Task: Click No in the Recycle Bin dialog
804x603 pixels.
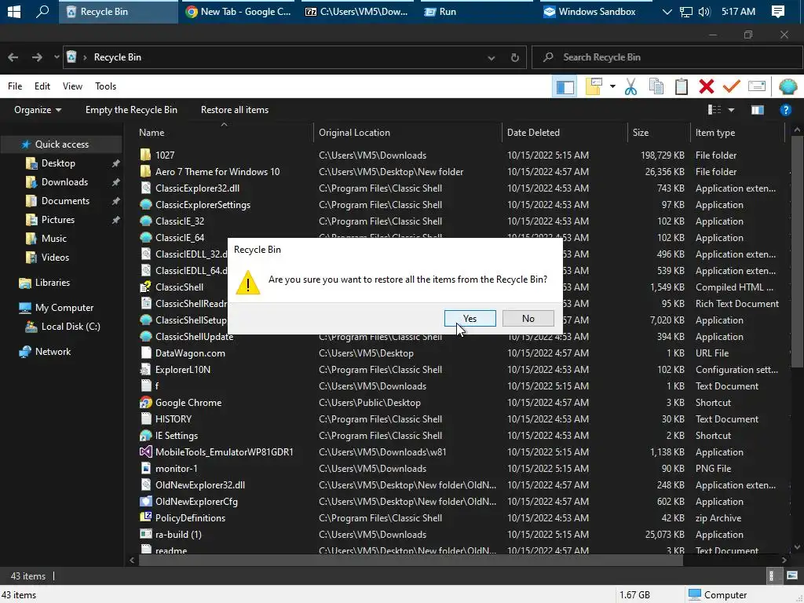Action: [x=528, y=319]
